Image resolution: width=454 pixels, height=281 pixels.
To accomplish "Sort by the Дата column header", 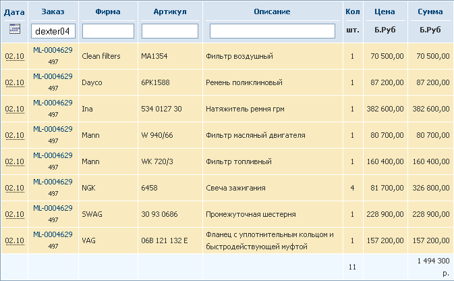I will [14, 12].
